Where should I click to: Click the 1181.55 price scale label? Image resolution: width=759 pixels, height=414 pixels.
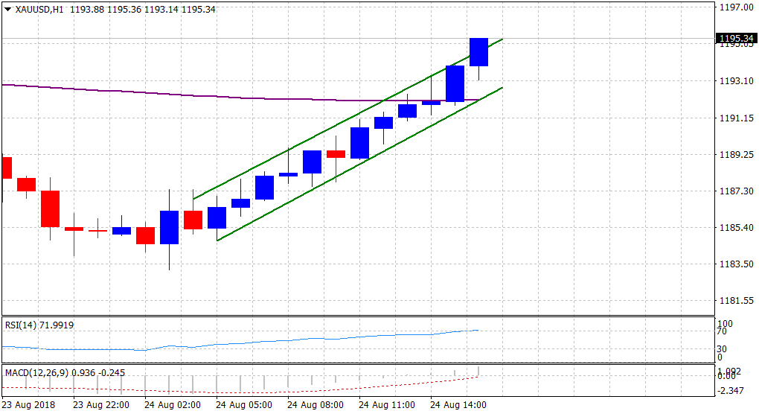click(736, 301)
